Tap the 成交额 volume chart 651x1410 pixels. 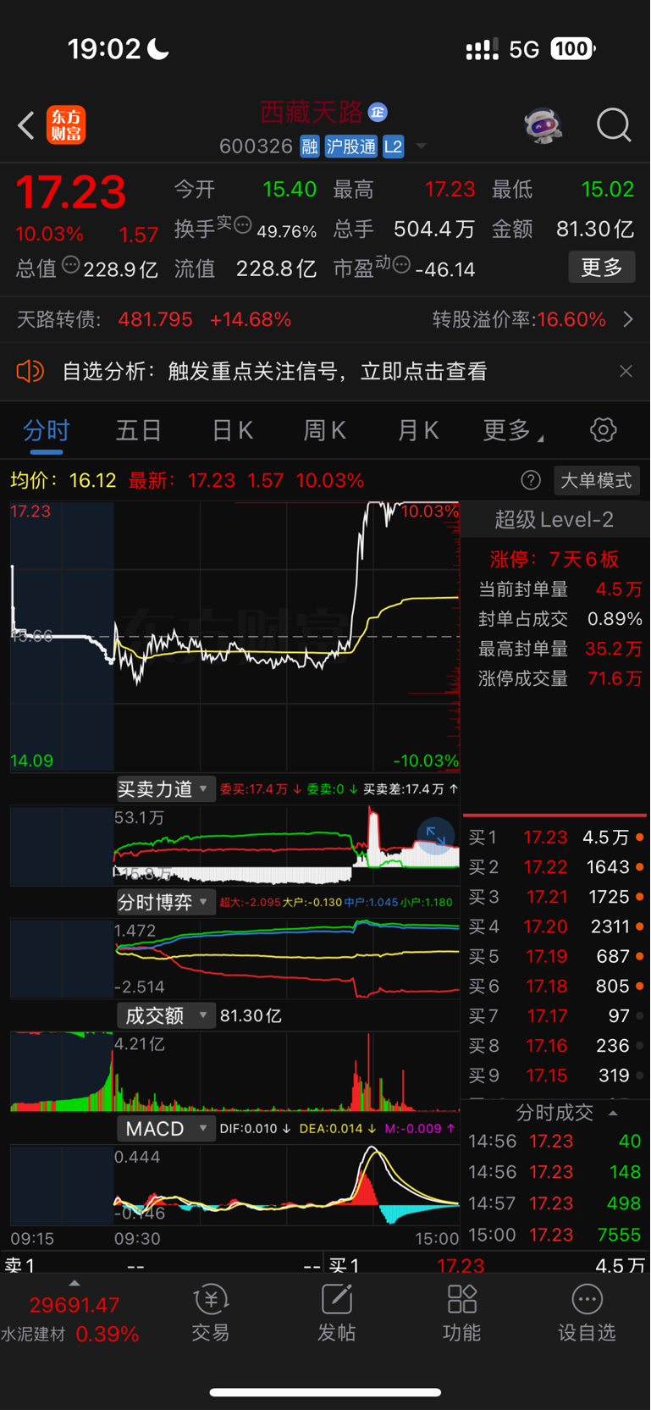[x=234, y=1072]
